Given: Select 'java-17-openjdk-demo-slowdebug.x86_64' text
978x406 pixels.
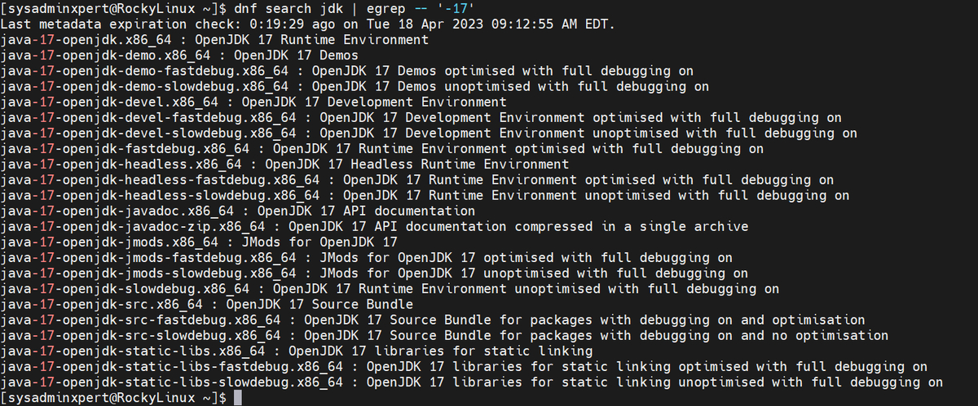Looking at the screenshot, I should coord(144,86).
